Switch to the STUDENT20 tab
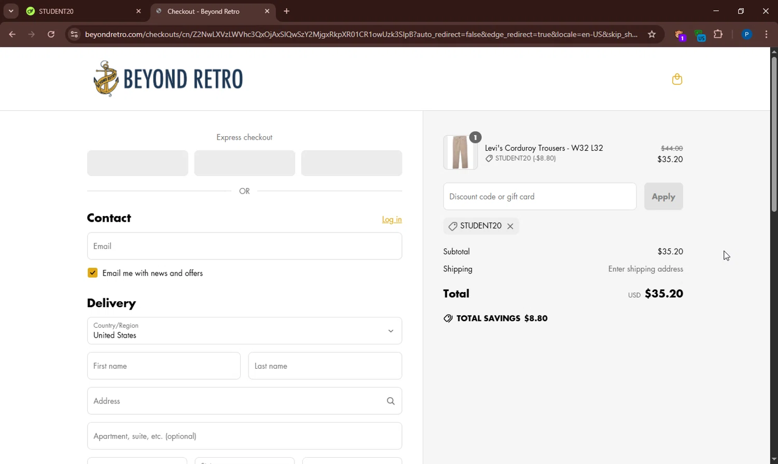The height and width of the screenshot is (464, 778). click(84, 11)
